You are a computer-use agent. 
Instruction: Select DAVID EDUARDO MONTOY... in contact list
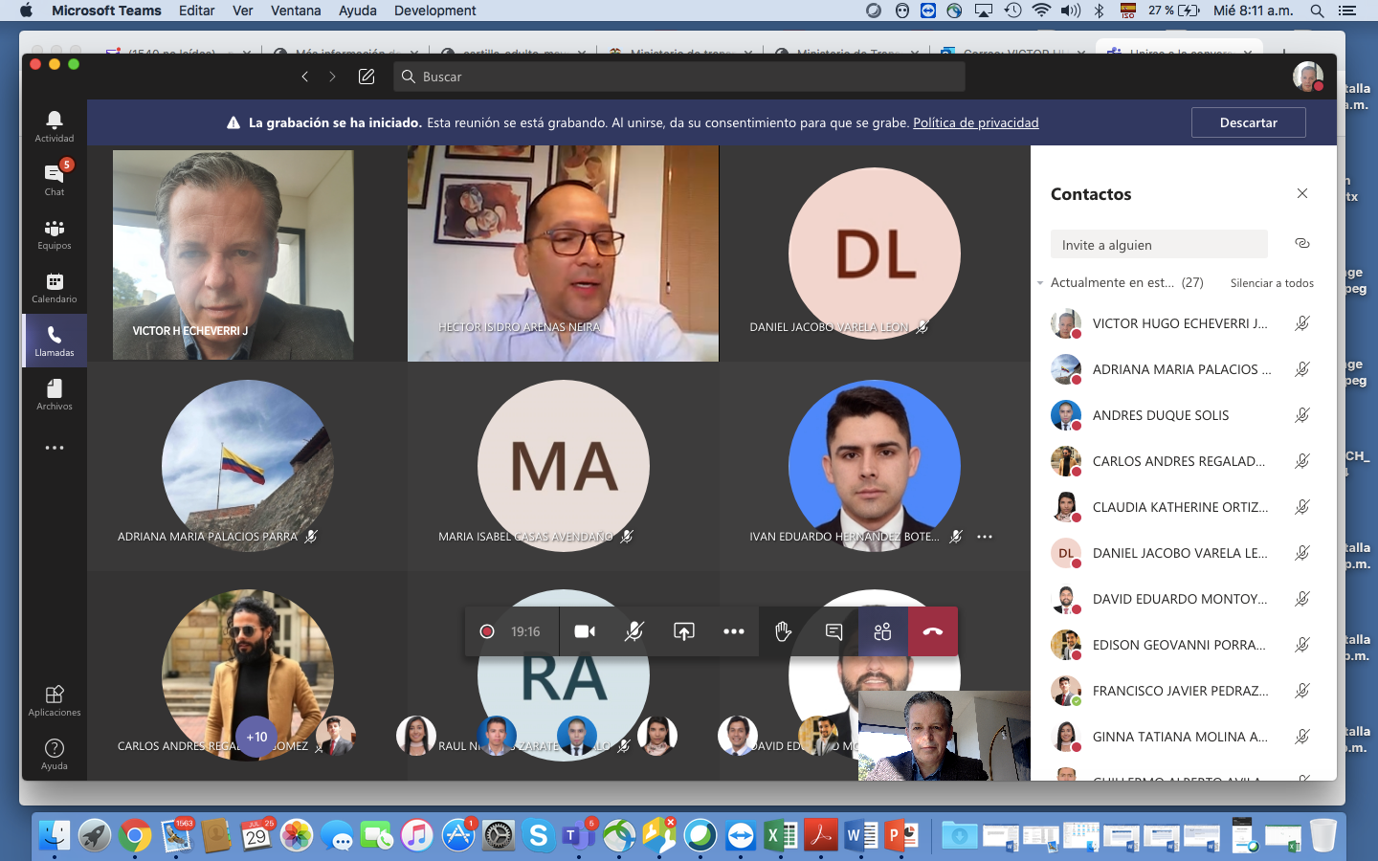point(1183,599)
